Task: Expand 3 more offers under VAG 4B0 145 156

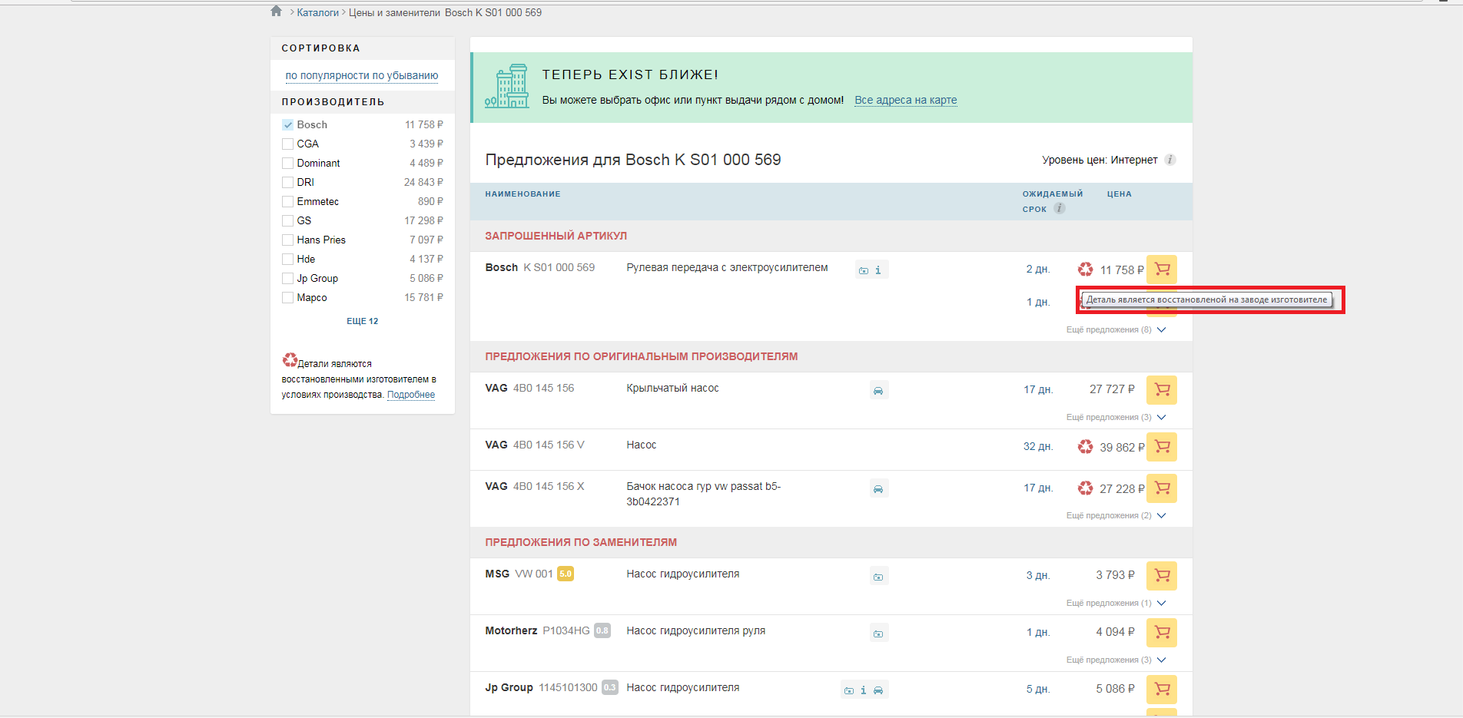Action: point(1116,417)
